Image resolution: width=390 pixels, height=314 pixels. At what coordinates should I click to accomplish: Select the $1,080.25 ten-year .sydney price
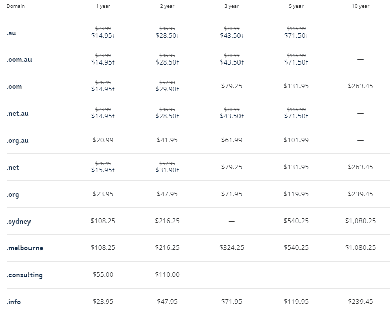click(x=361, y=221)
